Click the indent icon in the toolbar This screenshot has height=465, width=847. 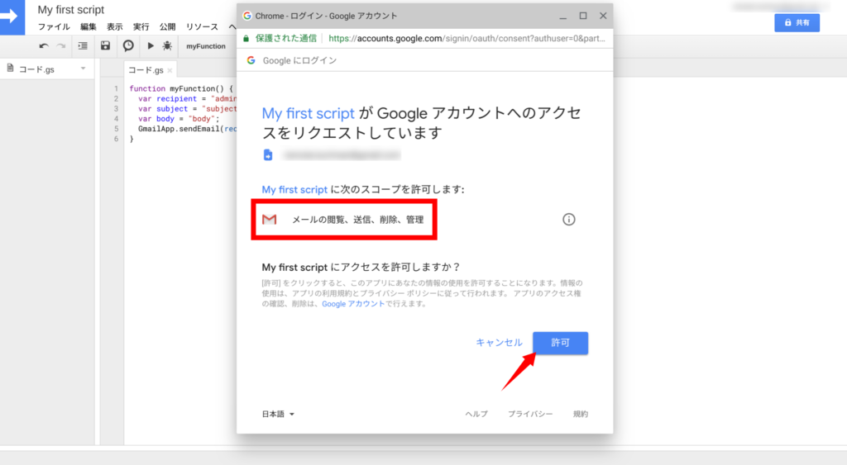83,46
